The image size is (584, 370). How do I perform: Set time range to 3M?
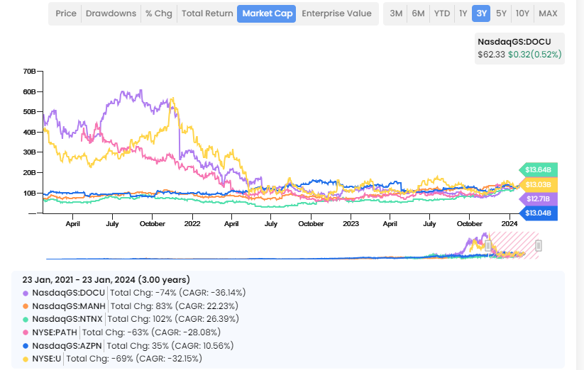pyautogui.click(x=396, y=13)
